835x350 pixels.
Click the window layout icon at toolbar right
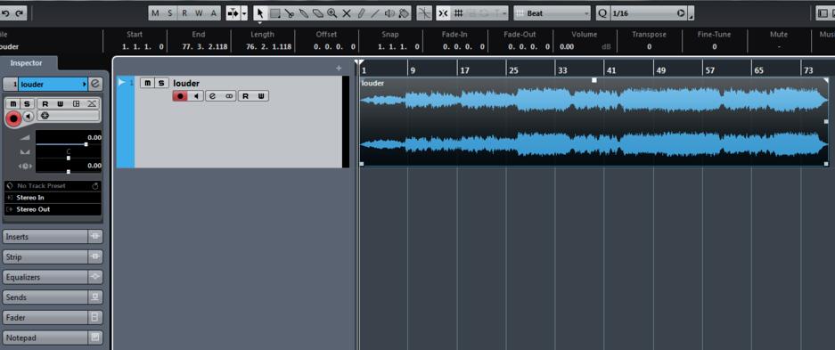823,13
